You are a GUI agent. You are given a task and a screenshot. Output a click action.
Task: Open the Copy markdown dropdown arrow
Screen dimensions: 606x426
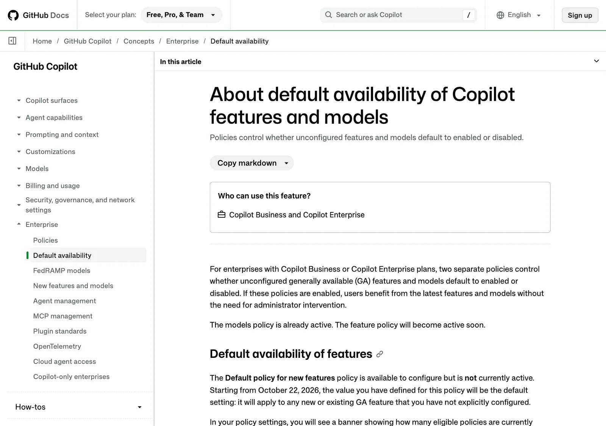coord(286,163)
